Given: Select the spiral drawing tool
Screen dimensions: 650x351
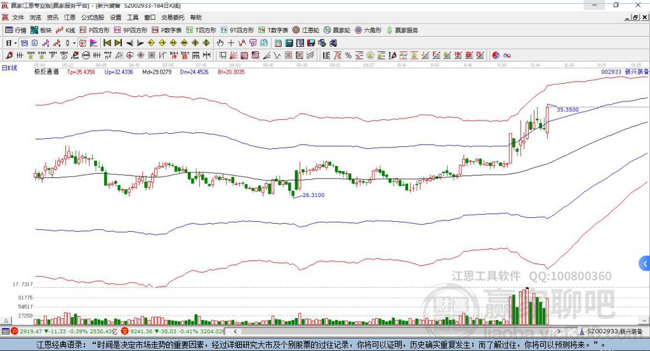Looking at the screenshot, I should click(x=64, y=56).
